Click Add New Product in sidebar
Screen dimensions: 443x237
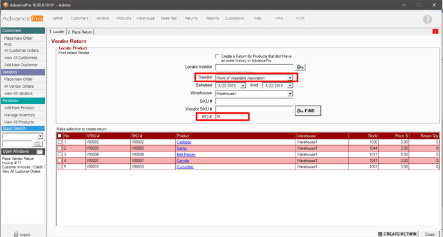tap(19, 108)
